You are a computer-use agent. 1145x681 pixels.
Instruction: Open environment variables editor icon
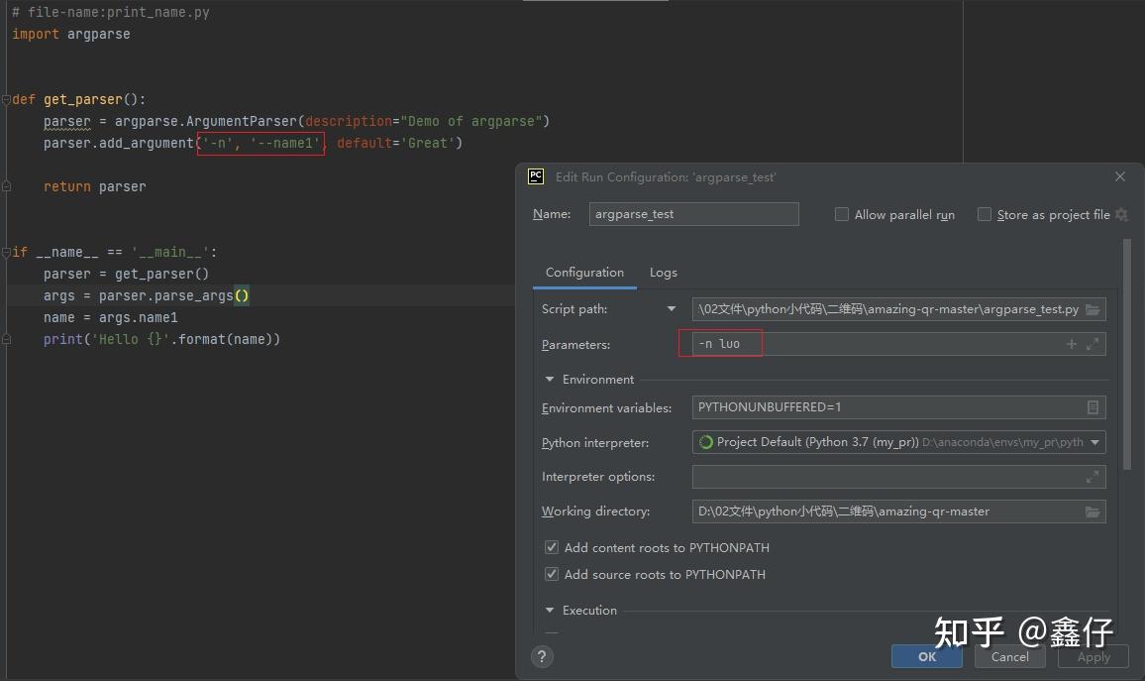1093,407
